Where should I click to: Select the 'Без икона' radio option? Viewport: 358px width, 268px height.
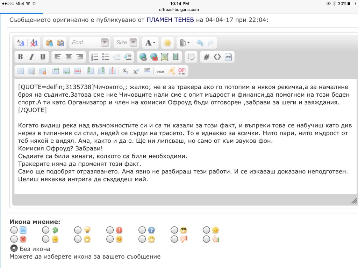pyautogui.click(x=14, y=248)
